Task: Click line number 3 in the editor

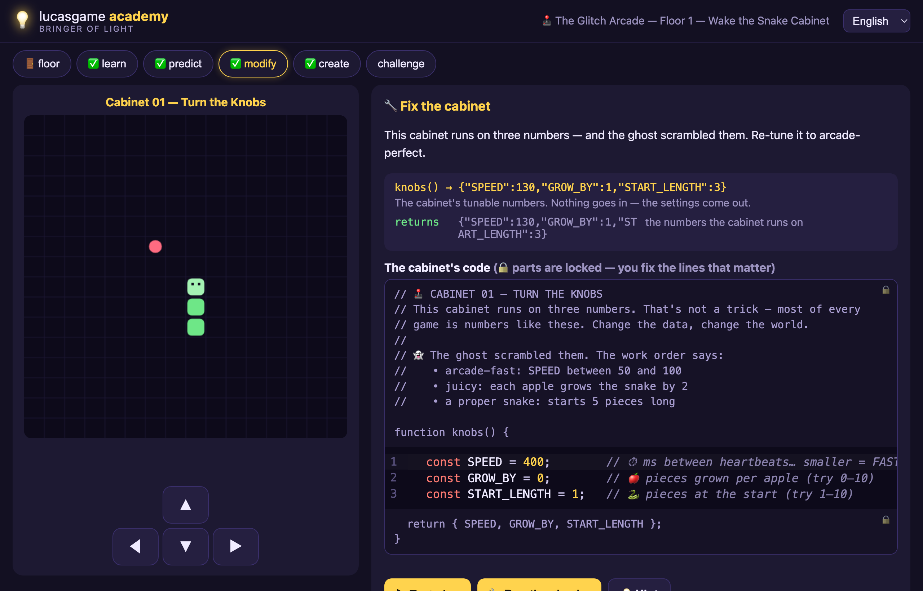Action: tap(394, 494)
